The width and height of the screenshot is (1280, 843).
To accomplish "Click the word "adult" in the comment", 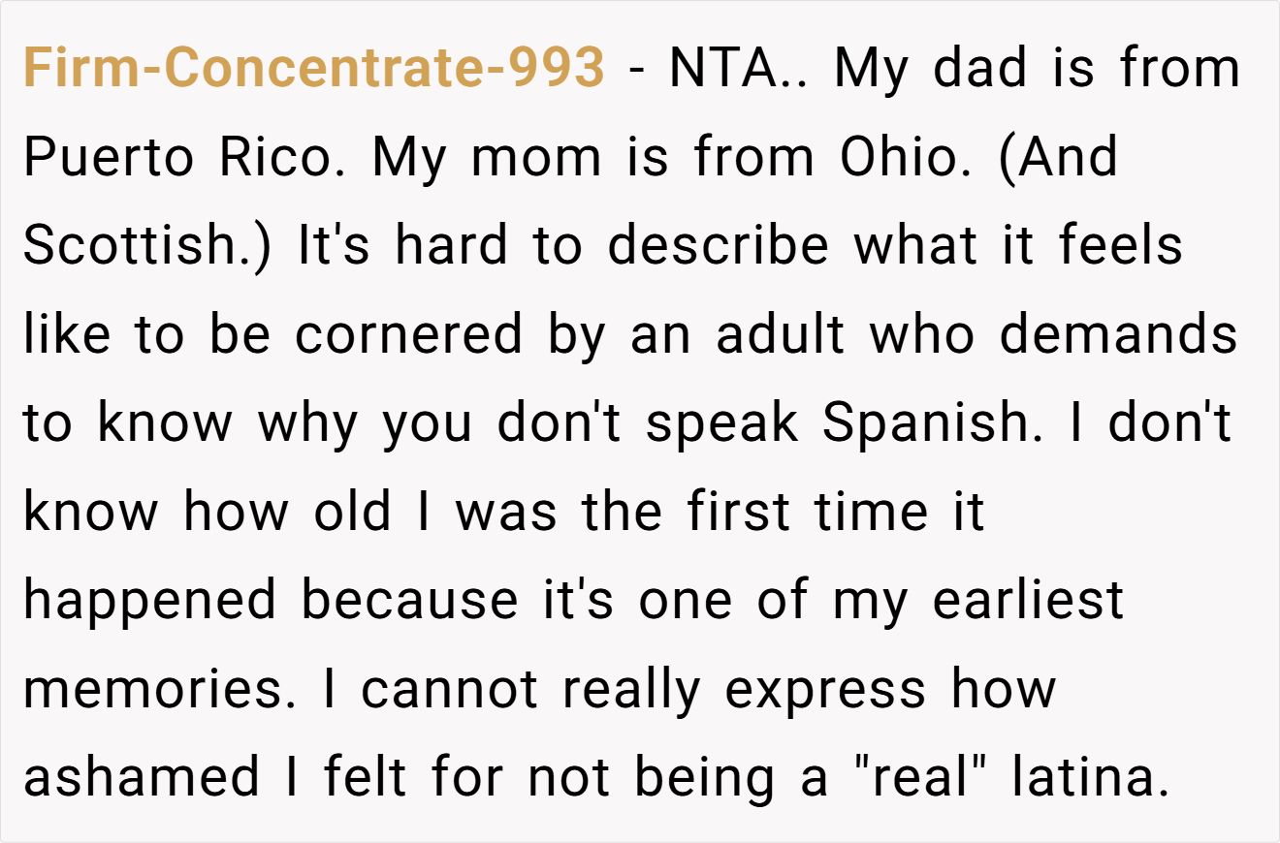I will [781, 335].
